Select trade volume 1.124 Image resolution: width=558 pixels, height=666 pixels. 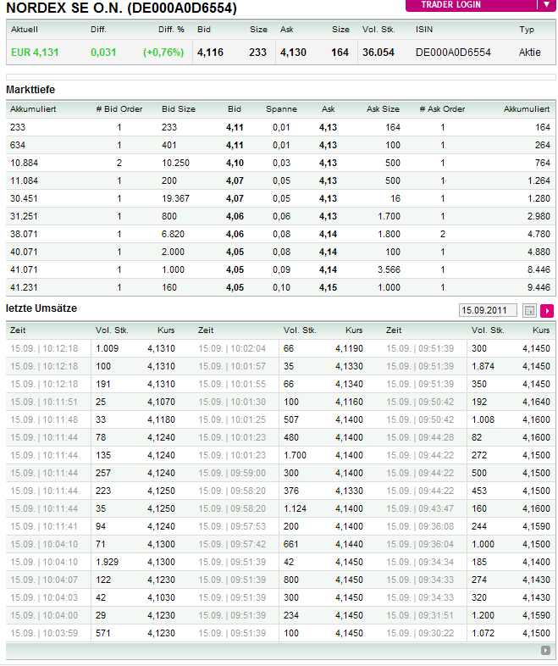pos(296,509)
